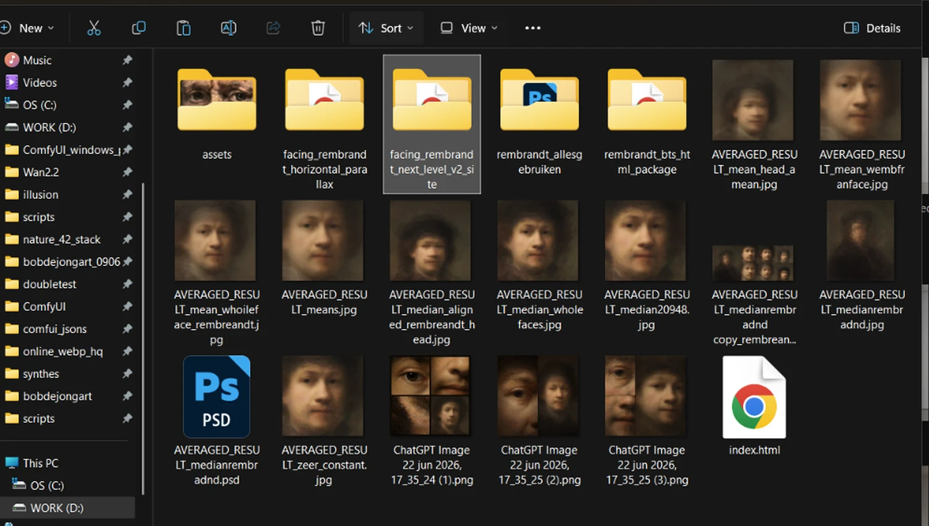Select the medianrembradnd copy grid thumbnail
This screenshot has width=929, height=526.
coord(753,262)
